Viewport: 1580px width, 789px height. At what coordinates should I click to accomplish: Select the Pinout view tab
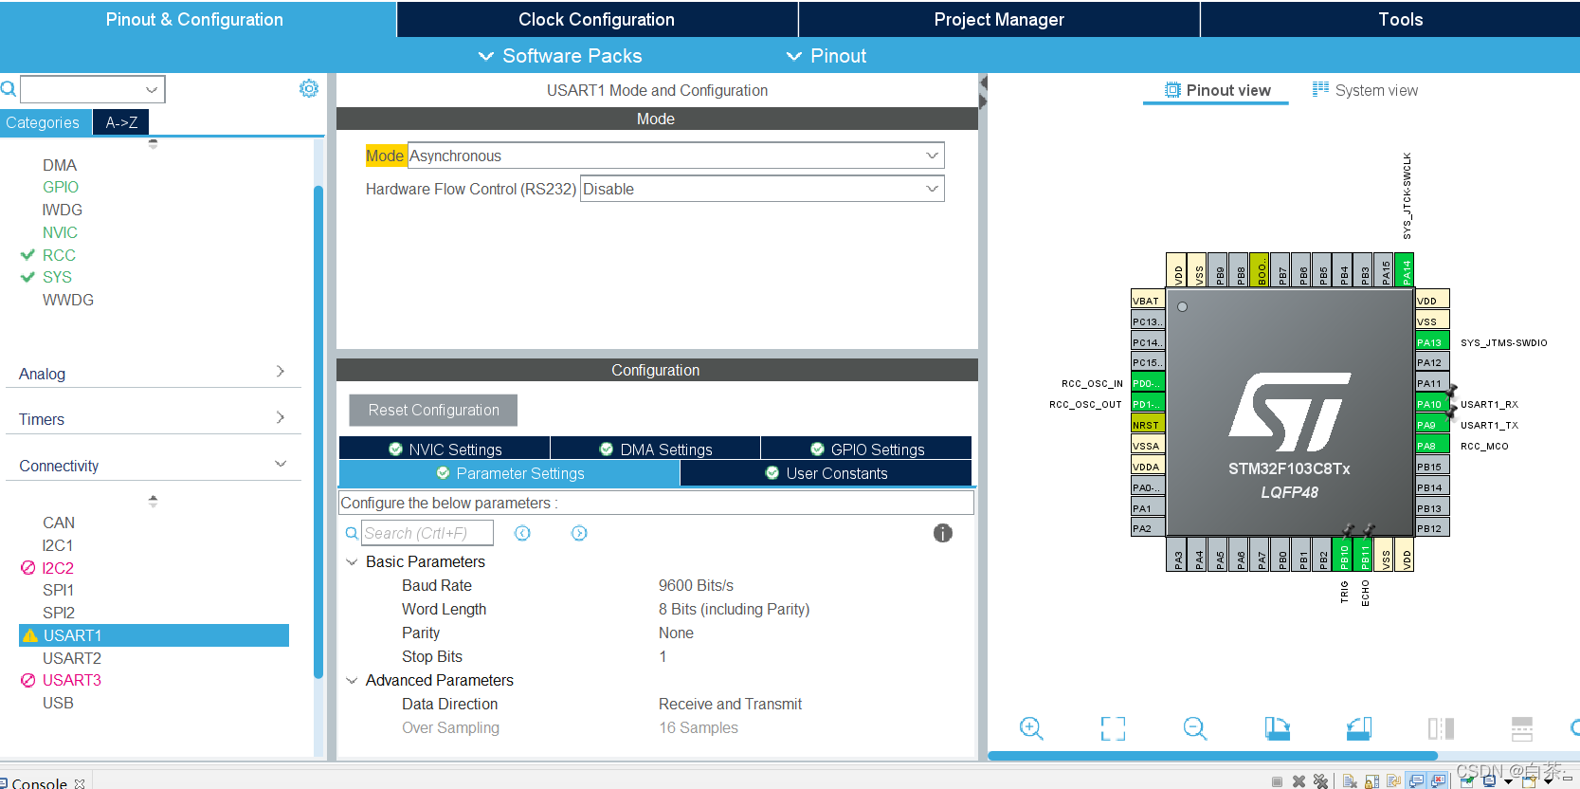[x=1217, y=90]
